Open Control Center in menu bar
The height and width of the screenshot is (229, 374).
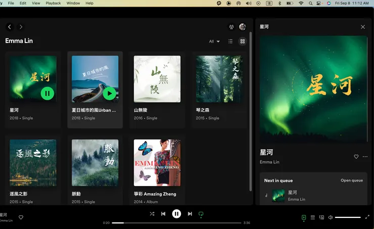tap(319, 3)
